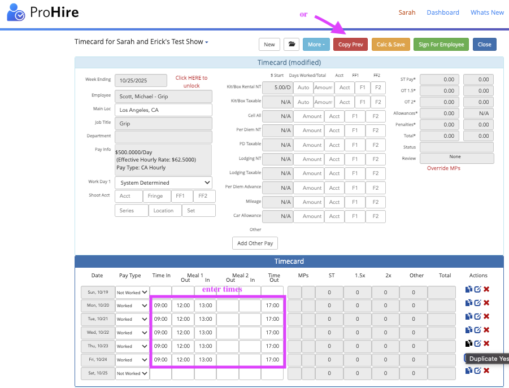The image size is (509, 388).
Task: Click Lodging NT F2 field
Action: pyautogui.click(x=376, y=159)
